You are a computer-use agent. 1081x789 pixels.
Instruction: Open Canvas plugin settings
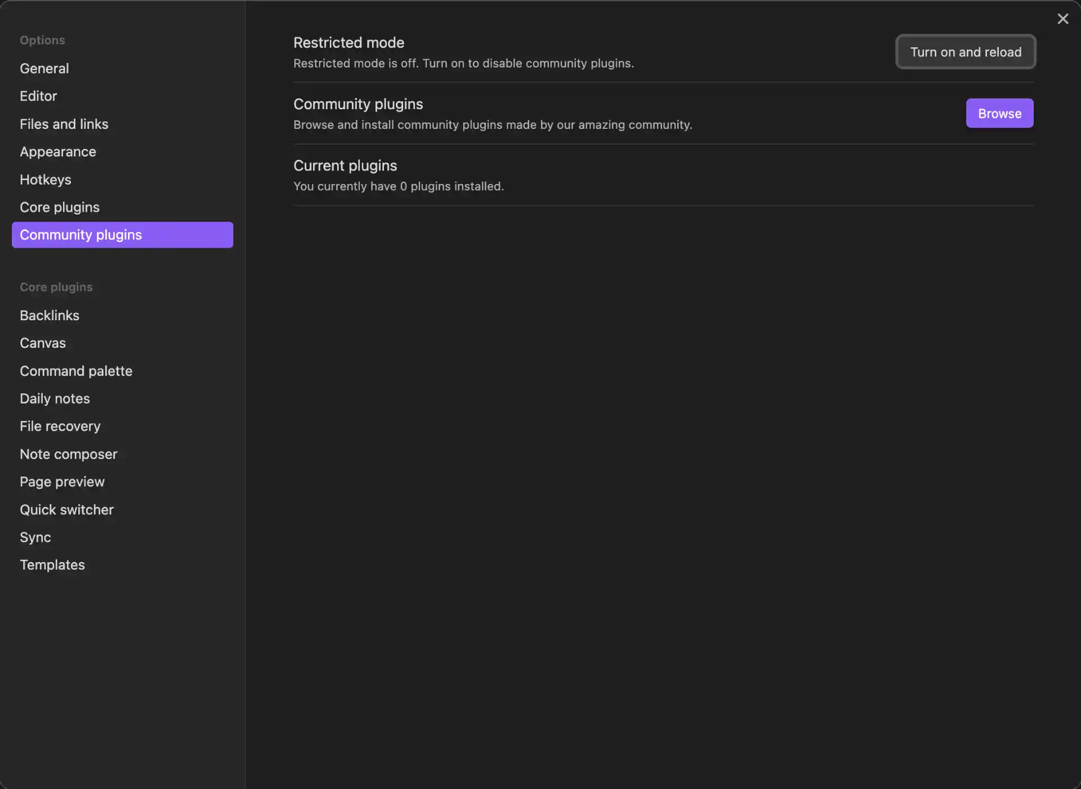(43, 343)
